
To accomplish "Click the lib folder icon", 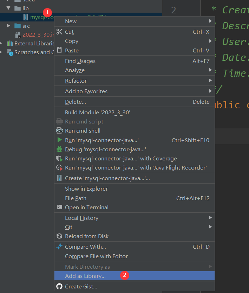I will [x=18, y=8].
